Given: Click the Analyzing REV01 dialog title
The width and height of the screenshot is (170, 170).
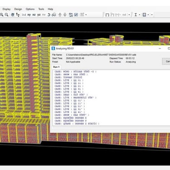Looking at the screenshot, I should pyautogui.click(x=65, y=49).
